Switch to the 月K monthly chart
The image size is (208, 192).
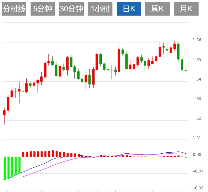(x=186, y=9)
